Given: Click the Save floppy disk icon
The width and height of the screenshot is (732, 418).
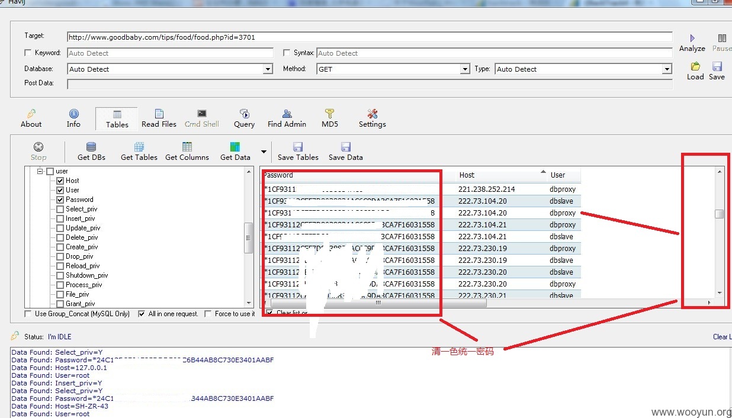Looking at the screenshot, I should [x=717, y=66].
